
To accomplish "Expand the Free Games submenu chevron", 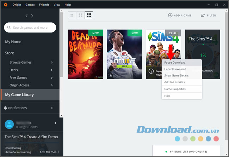I will (x=52, y=78).
